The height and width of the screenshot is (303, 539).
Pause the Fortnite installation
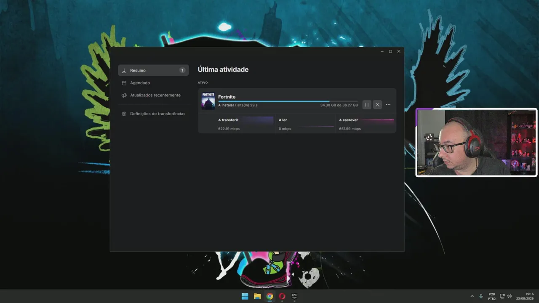tap(367, 105)
